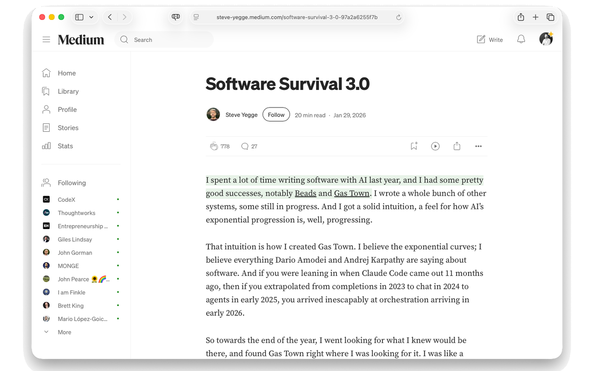The image size is (594, 371).
Task: Open Steve Yegge author name link
Action: pyautogui.click(x=241, y=115)
